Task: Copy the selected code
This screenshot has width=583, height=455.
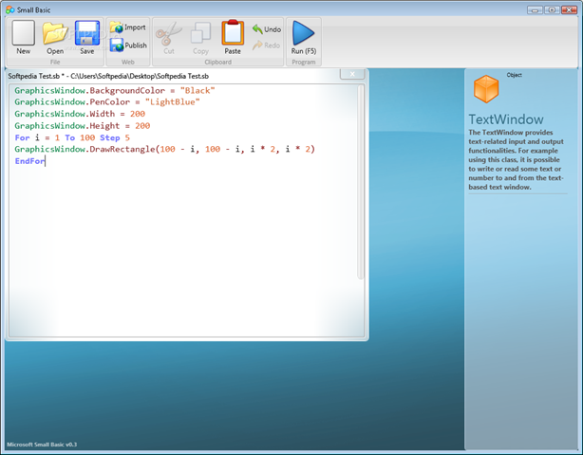Action: (200, 38)
